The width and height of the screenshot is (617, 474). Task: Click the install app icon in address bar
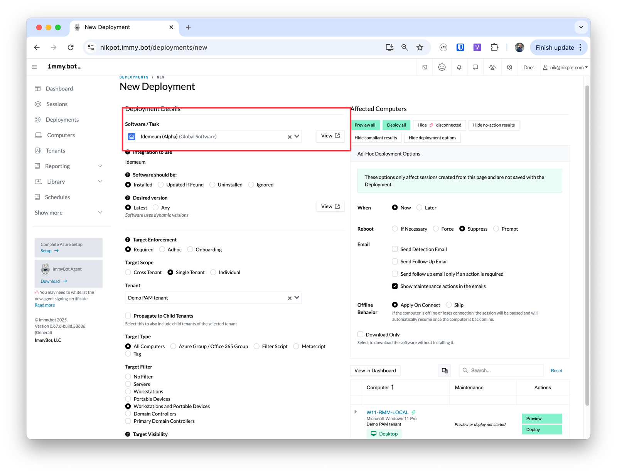click(389, 47)
